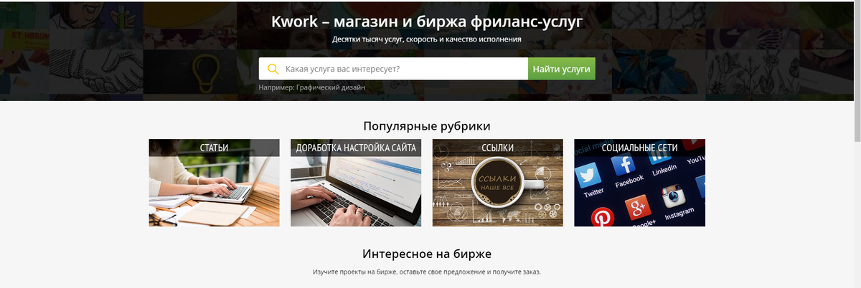Click the "Изучите проекты на бирже" description text
This screenshot has height=288, width=861.
click(356, 272)
